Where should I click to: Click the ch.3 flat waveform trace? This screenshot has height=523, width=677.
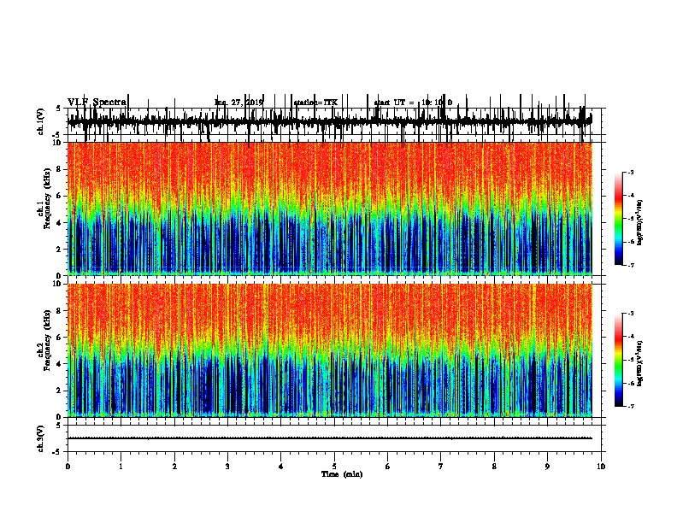pos(330,438)
